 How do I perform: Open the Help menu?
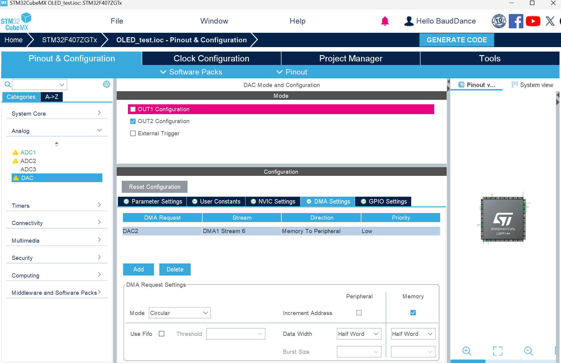298,21
